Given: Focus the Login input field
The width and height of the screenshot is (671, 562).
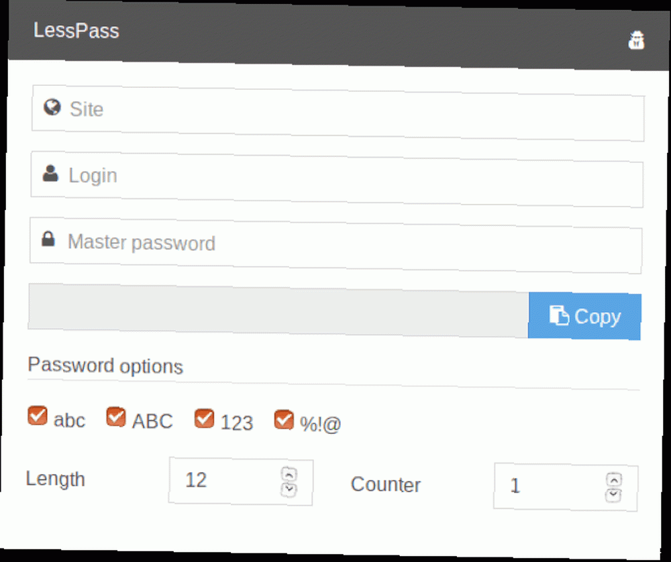Looking at the screenshot, I should (x=337, y=179).
